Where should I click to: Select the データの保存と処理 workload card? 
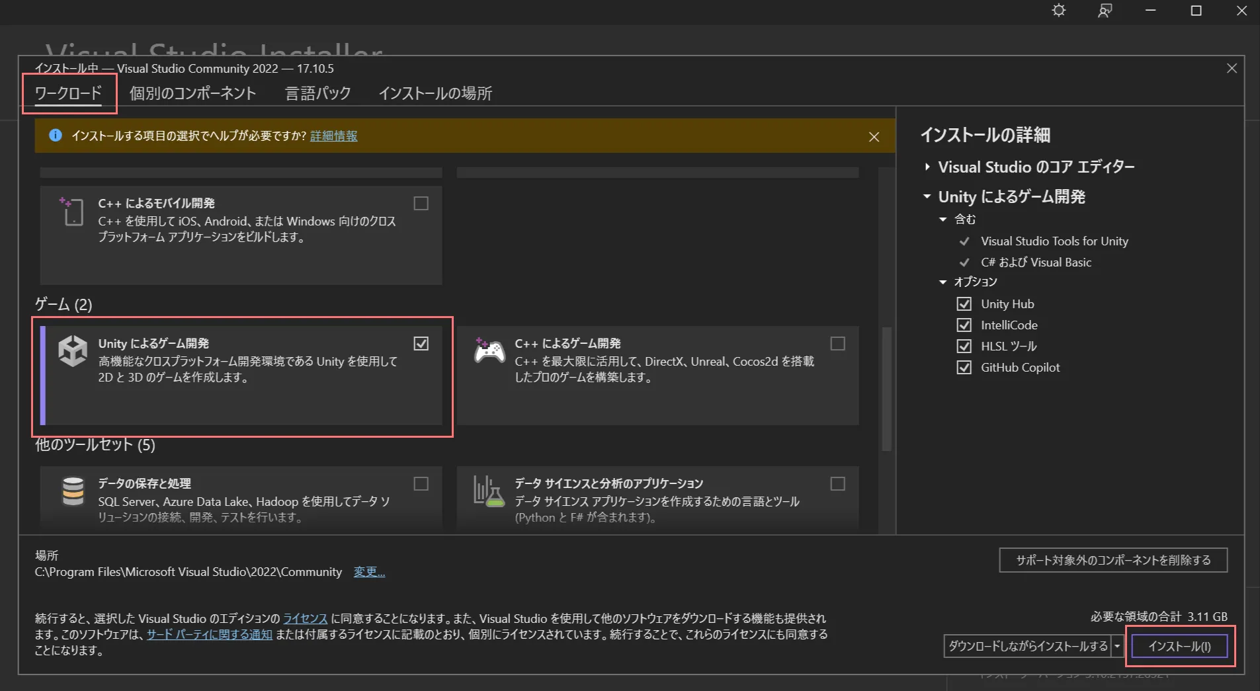point(241,499)
